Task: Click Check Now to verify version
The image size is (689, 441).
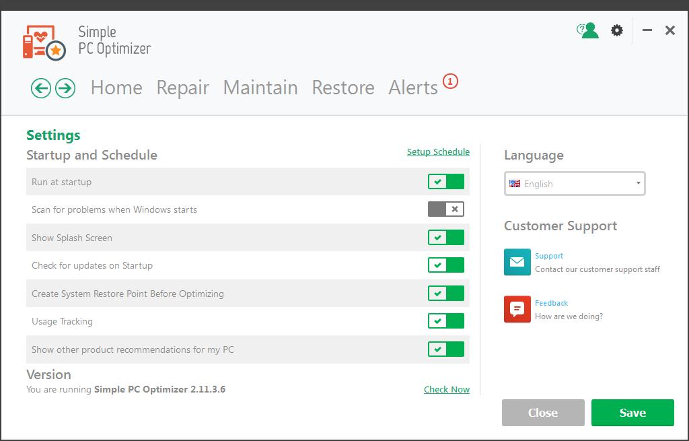Action: (x=446, y=389)
